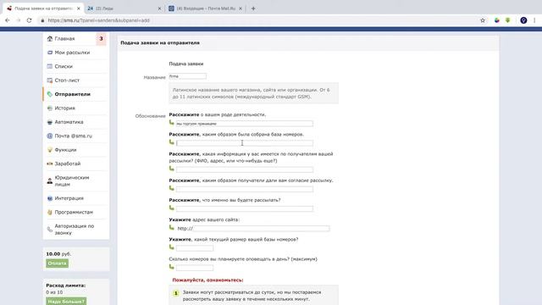Go to Списки
Viewport: 542px width, 305px height.
pos(64,66)
